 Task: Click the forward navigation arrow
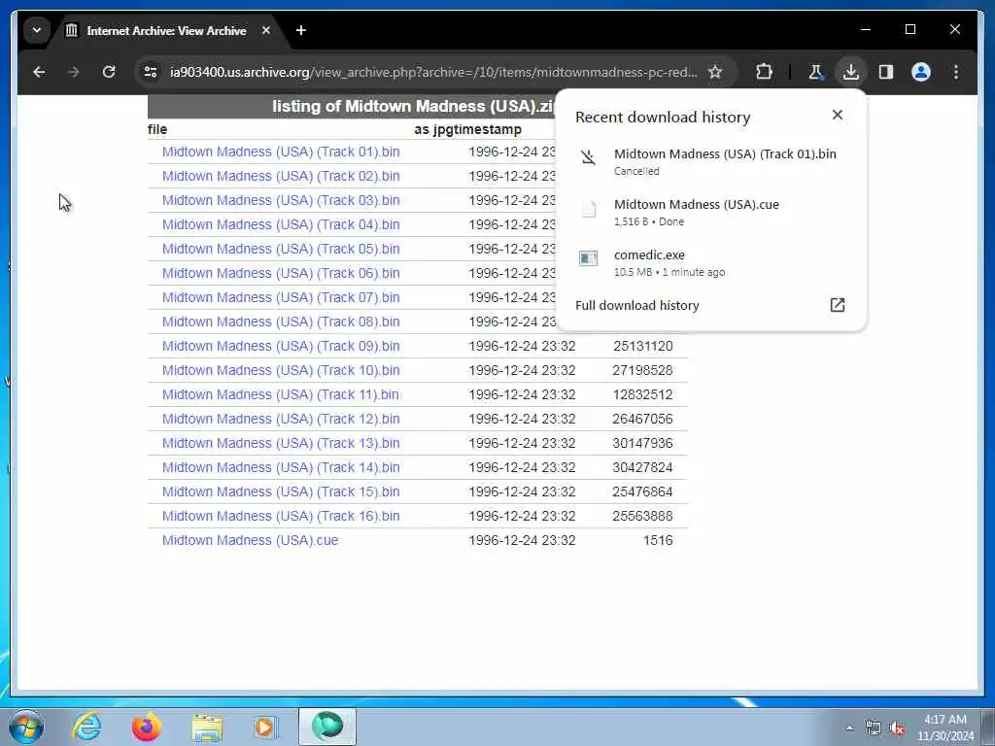point(74,72)
